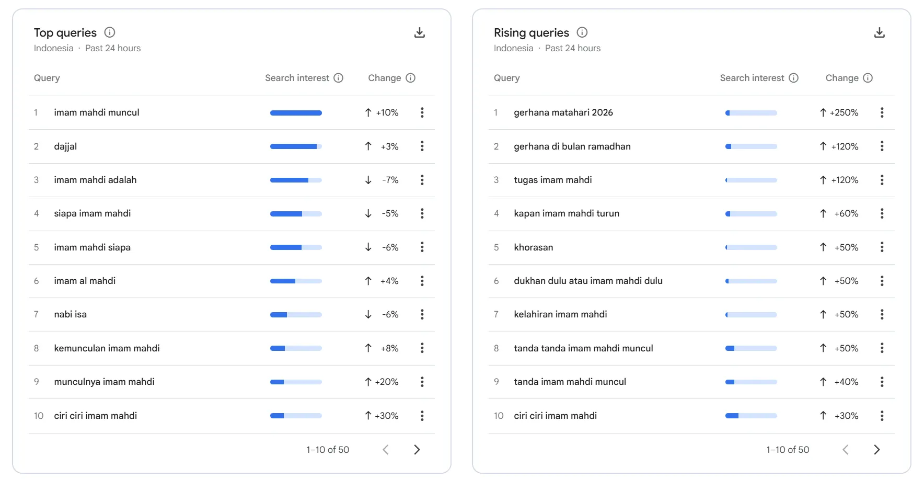Show Change column info in Top queries
The width and height of the screenshot is (924, 479).
click(411, 78)
